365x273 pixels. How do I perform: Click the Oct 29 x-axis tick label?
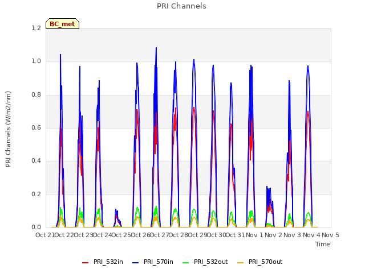point(197,235)
